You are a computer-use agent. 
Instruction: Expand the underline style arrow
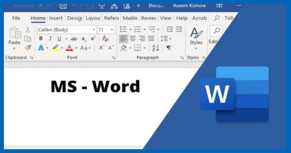tap(66, 39)
